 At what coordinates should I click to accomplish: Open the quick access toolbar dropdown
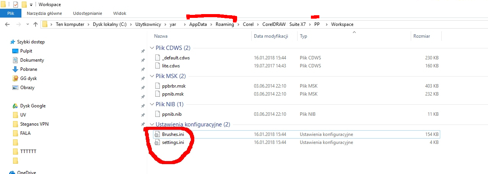(31, 5)
